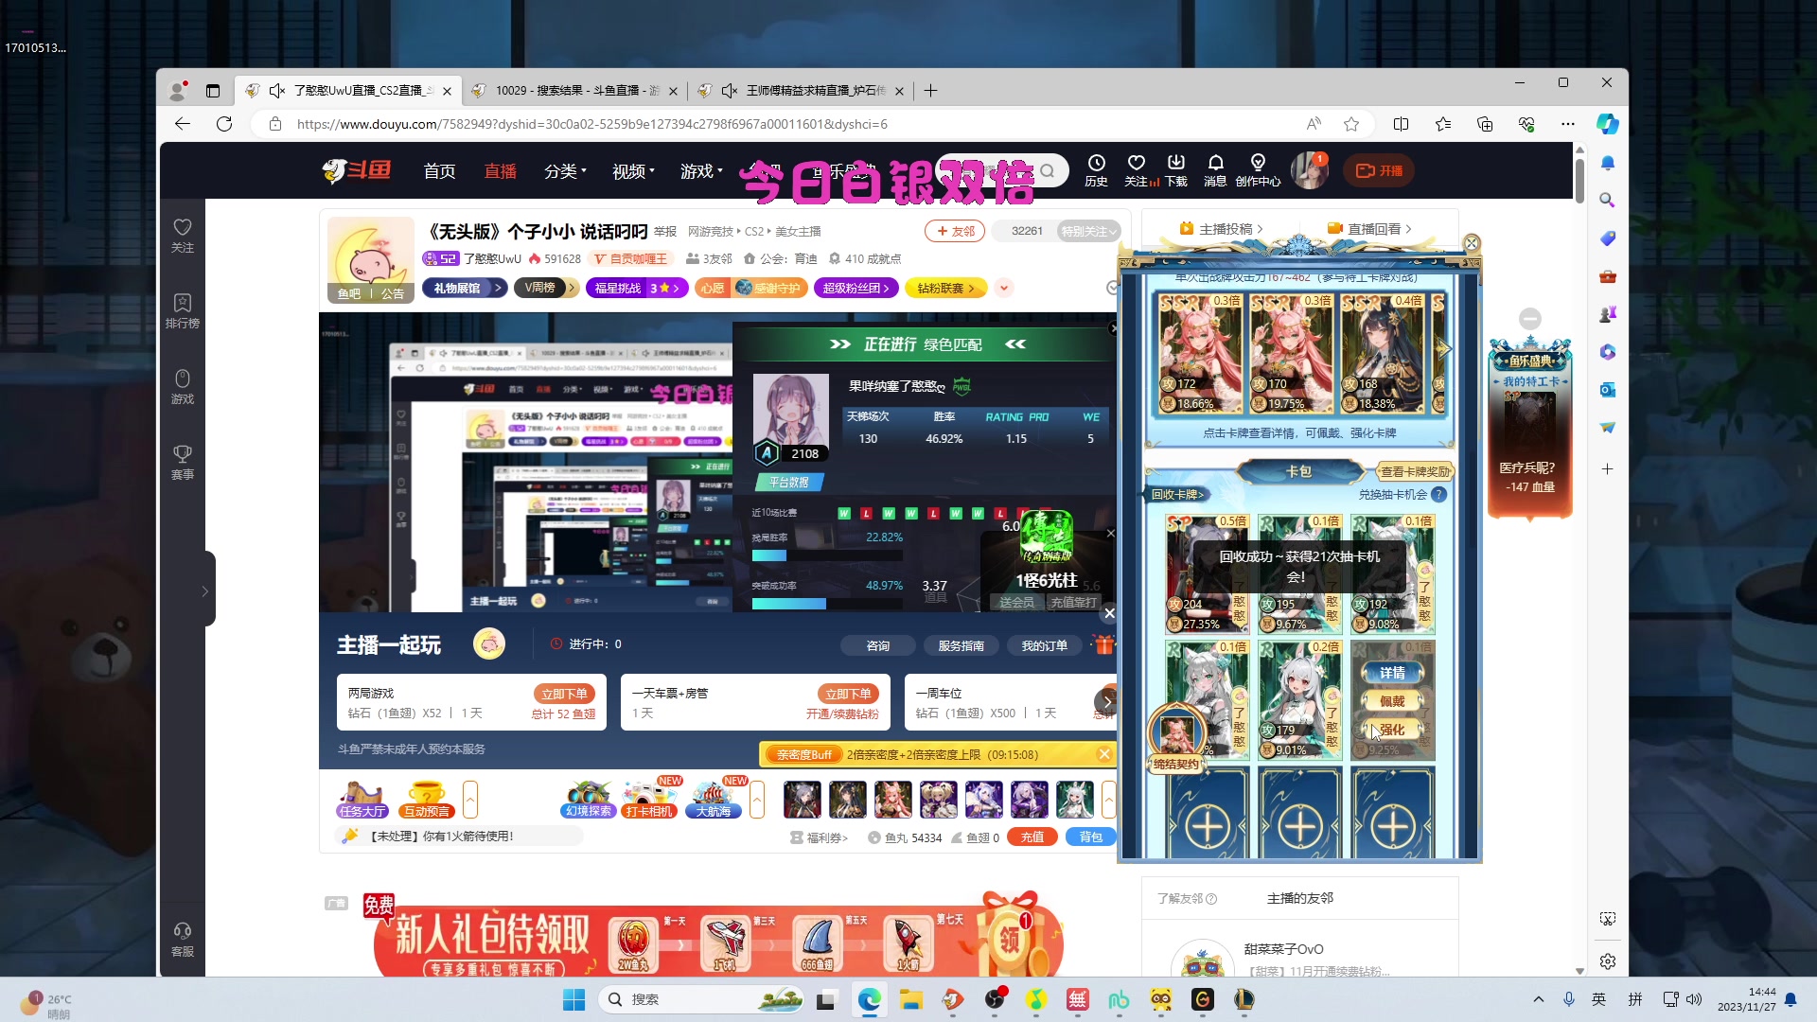Toggle 拼 pinyin input mode
Image resolution: width=1817 pixels, height=1022 pixels.
click(1634, 999)
